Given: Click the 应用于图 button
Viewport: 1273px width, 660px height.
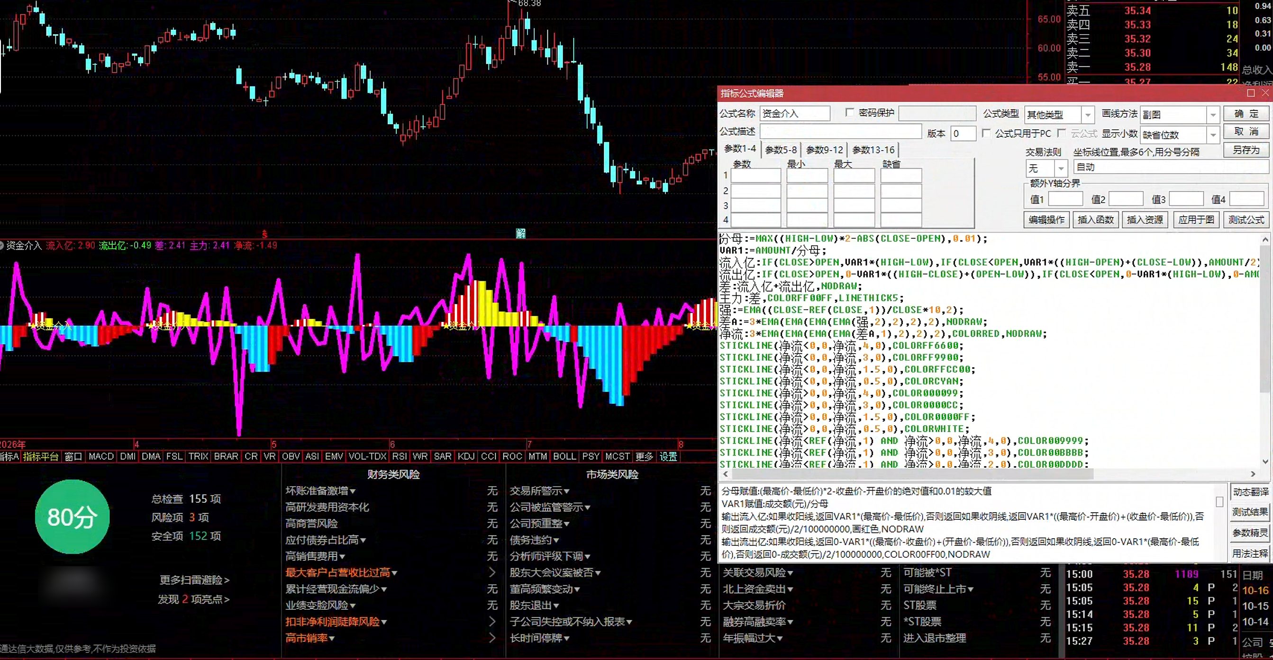Looking at the screenshot, I should (1196, 220).
